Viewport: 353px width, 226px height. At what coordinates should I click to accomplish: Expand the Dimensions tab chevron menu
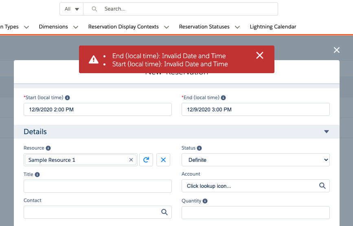click(x=76, y=27)
